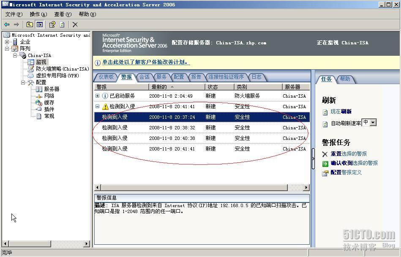The height and width of the screenshot is (257, 401).
Task: Select the 防火墙策略 (China-ISA) tree item
Action: click(63, 69)
